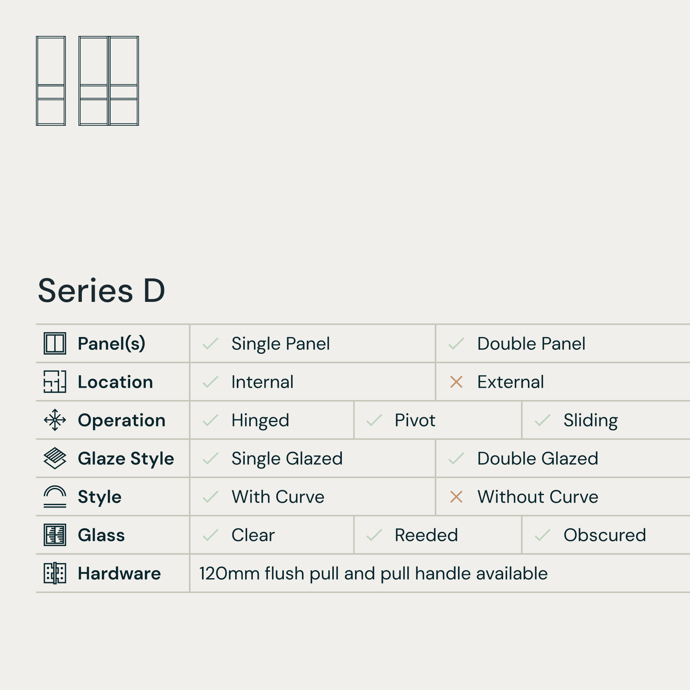Click the Style curved arch icon

coord(55,496)
